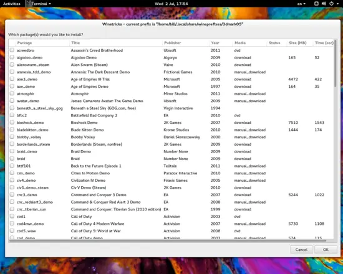
Task: Select "Command & Conquer Red Alert 3 Demo"
Action: [x=105, y=202]
